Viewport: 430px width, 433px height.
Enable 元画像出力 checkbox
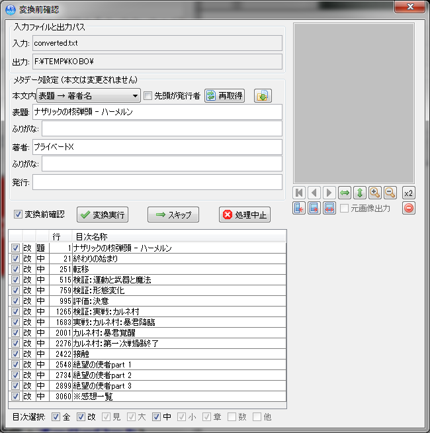344,208
